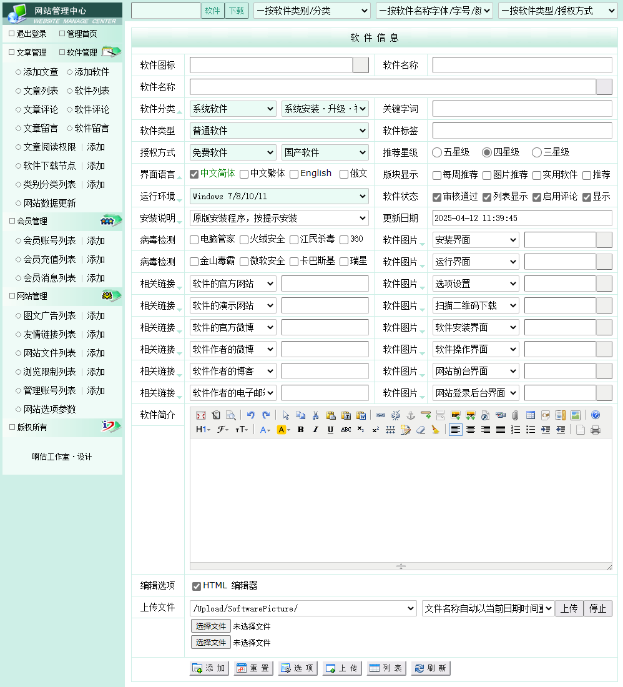Screen dimensions: 623x687
Task: Click the undo icon in editor toolbar
Action: (x=251, y=415)
